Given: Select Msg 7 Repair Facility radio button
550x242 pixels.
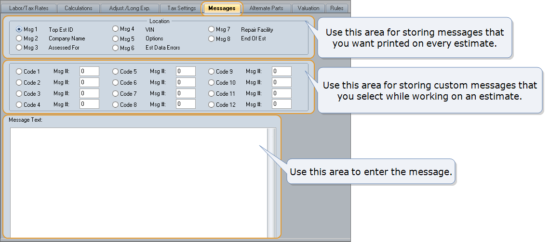Looking at the screenshot, I should pyautogui.click(x=212, y=30).
